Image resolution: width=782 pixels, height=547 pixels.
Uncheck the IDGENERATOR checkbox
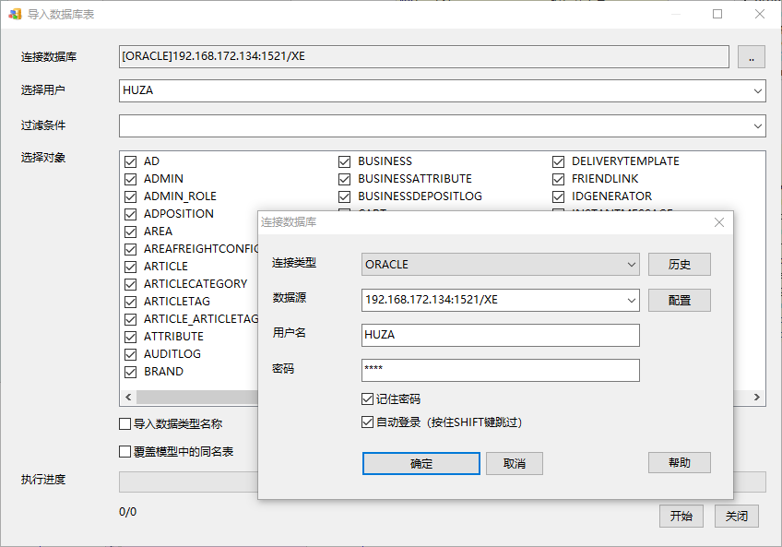coord(558,196)
